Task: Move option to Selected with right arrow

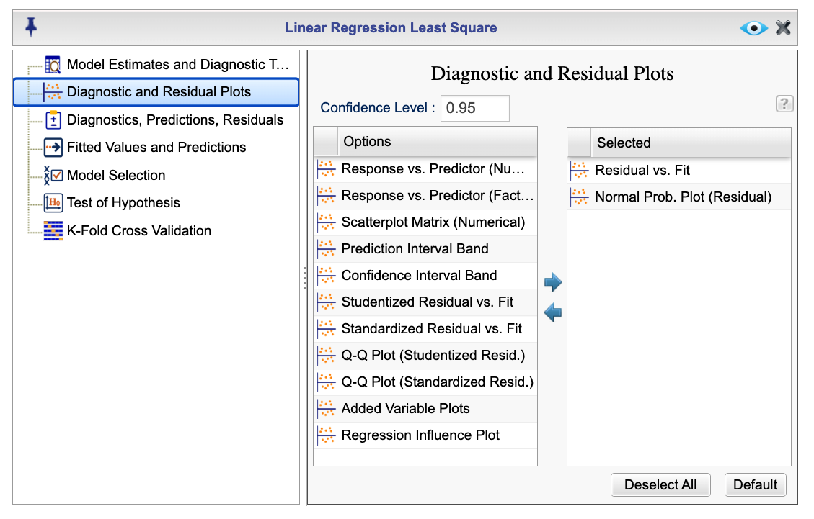Action: 553,282
